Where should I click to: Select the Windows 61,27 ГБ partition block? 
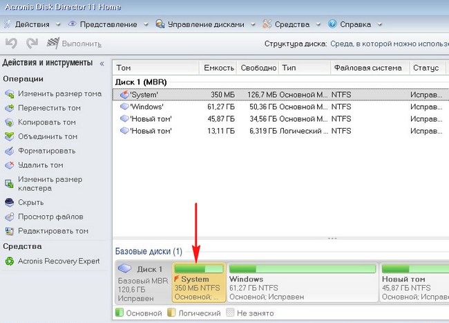tap(303, 283)
